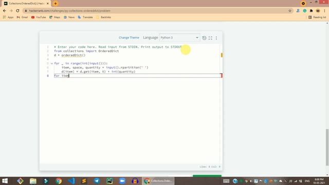329x185 pixels.
Task: Click the 'd = orderedDict()' code line
Action: pyautogui.click(x=70, y=55)
